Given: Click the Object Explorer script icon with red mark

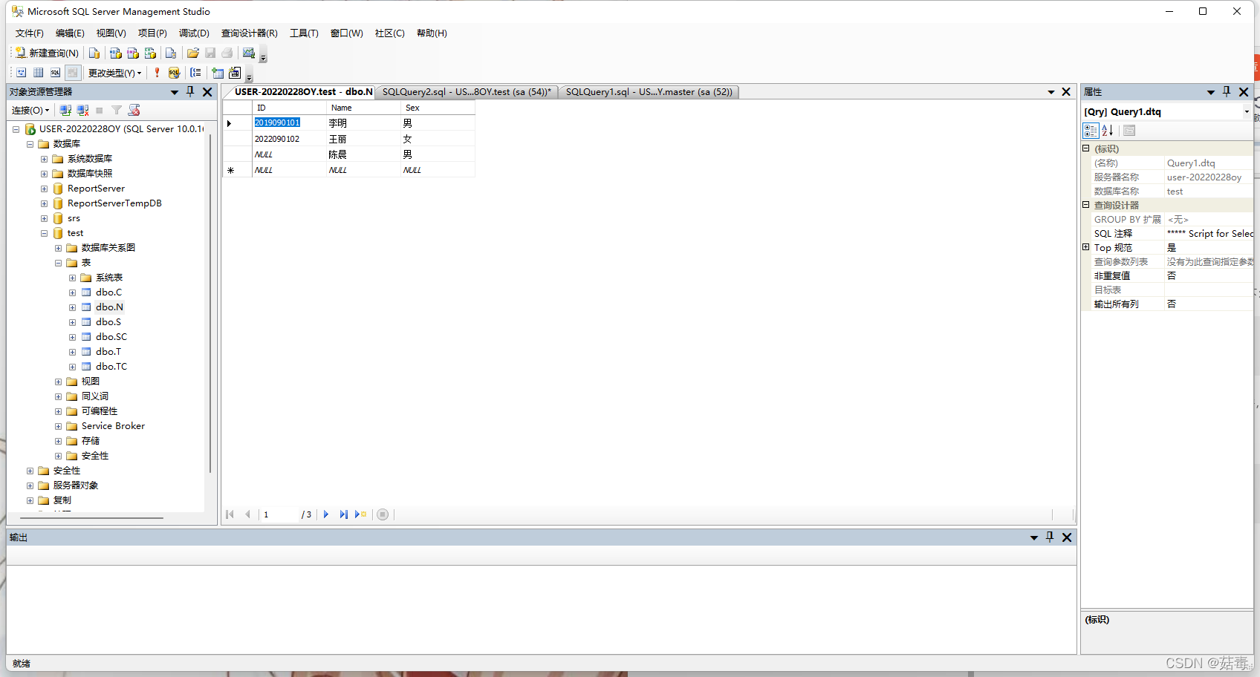Looking at the screenshot, I should coord(134,110).
